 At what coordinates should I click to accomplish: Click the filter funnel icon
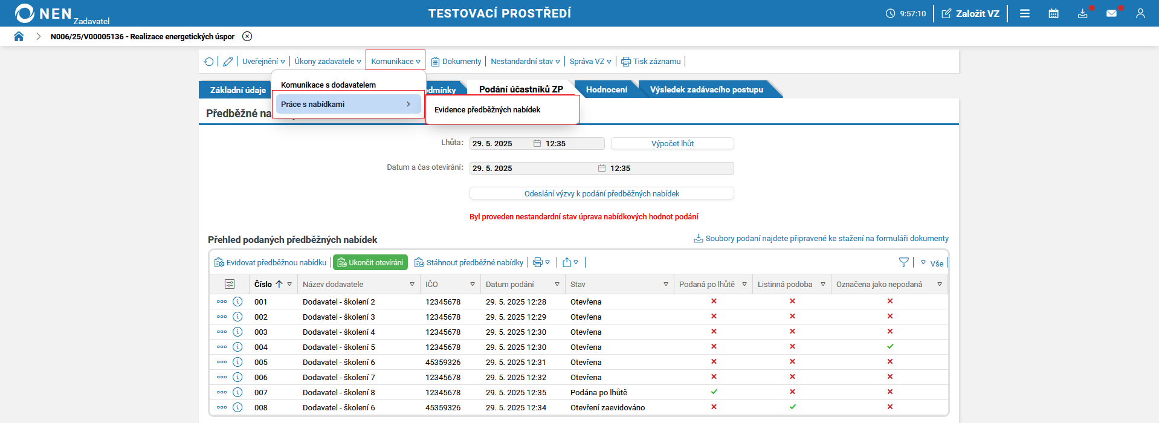click(x=903, y=262)
